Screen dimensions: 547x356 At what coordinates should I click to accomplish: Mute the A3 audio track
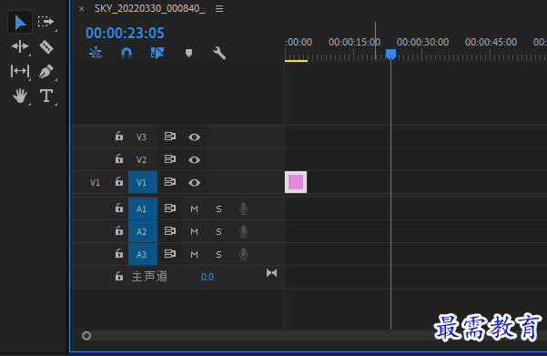point(194,254)
